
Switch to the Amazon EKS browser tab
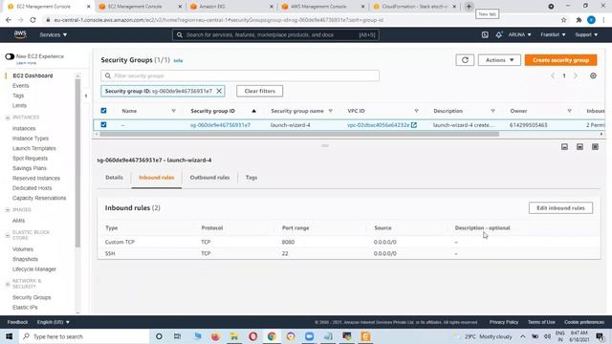pyautogui.click(x=231, y=7)
